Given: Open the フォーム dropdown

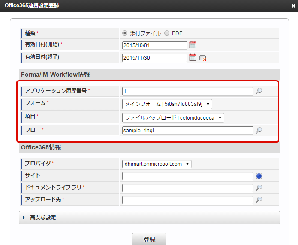Looking at the screenshot, I should pos(167,104).
